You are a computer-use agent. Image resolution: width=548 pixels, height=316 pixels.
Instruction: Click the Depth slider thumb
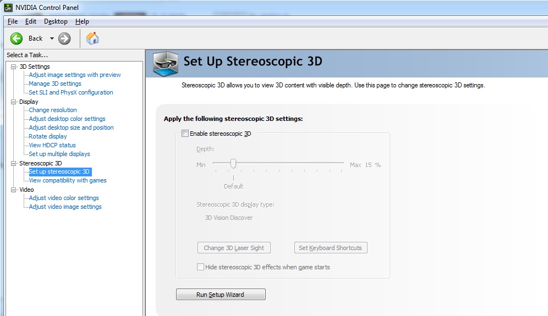click(233, 163)
